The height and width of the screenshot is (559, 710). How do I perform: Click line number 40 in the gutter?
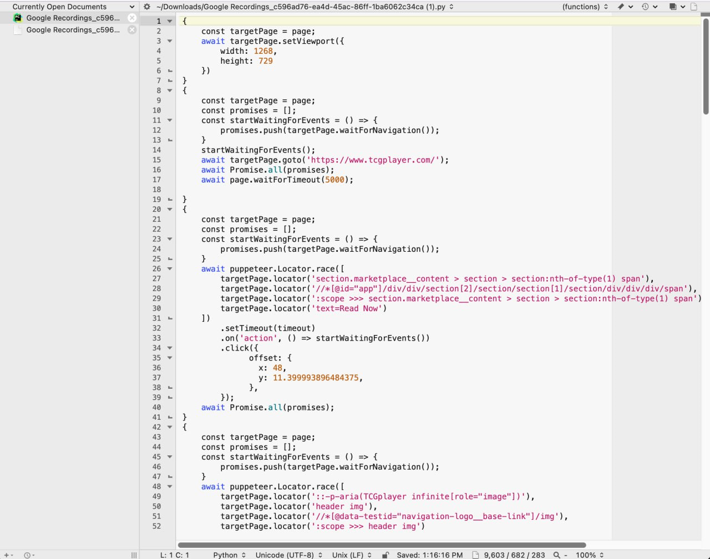(x=156, y=407)
